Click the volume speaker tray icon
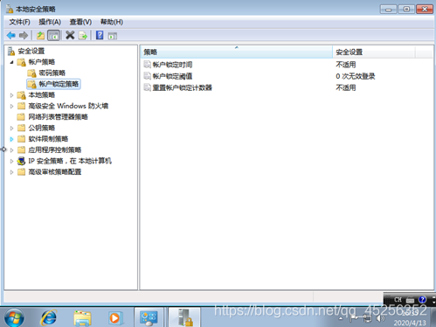 [380, 318]
